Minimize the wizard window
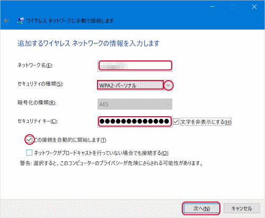The height and width of the screenshot is (218, 265). (x=213, y=7)
